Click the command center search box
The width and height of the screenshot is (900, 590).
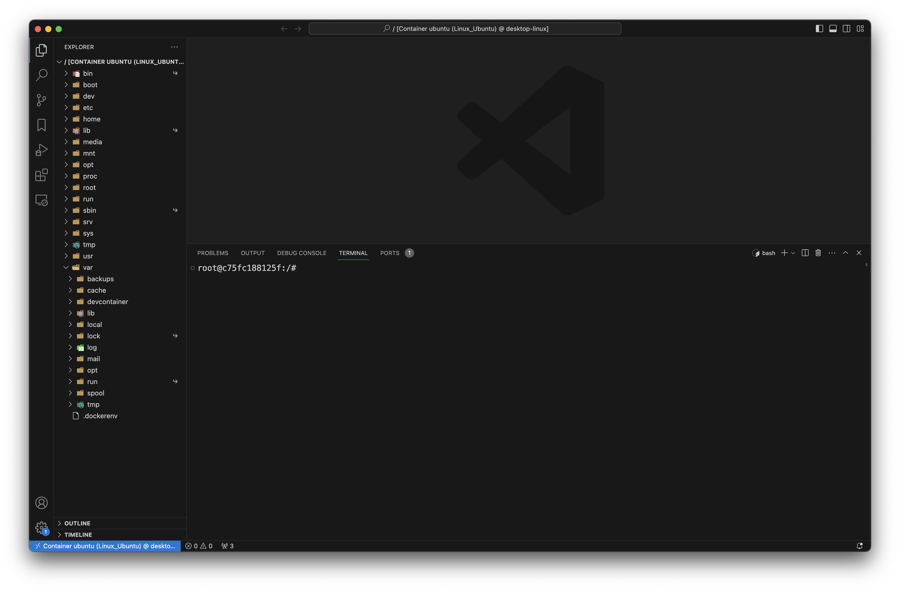[x=465, y=29]
